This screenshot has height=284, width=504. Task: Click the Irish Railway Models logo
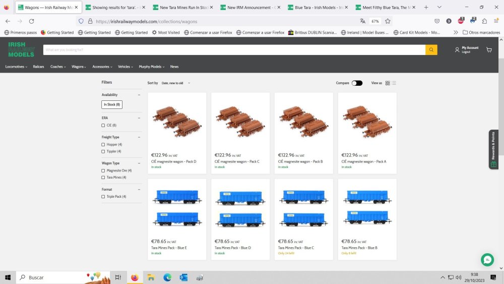click(x=21, y=49)
